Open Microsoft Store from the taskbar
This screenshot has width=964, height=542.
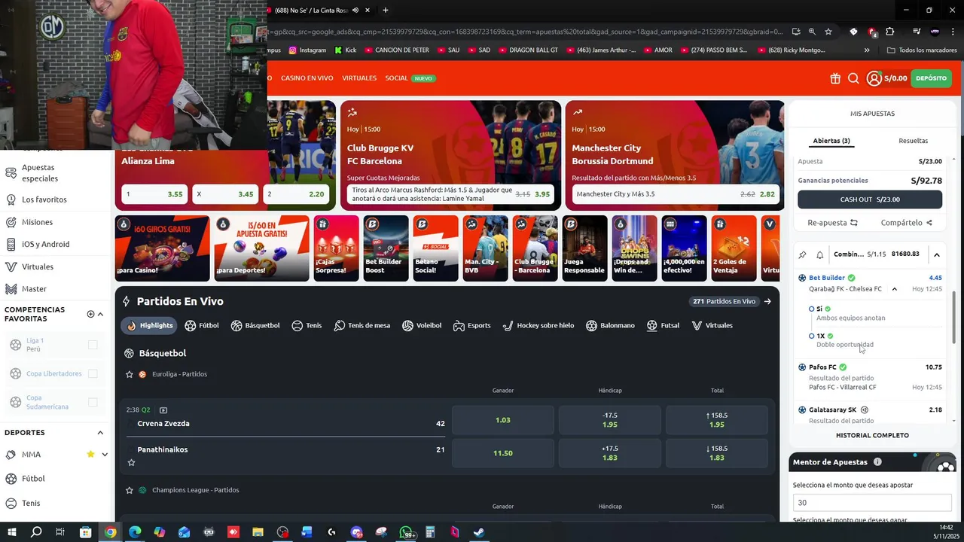pos(86,532)
